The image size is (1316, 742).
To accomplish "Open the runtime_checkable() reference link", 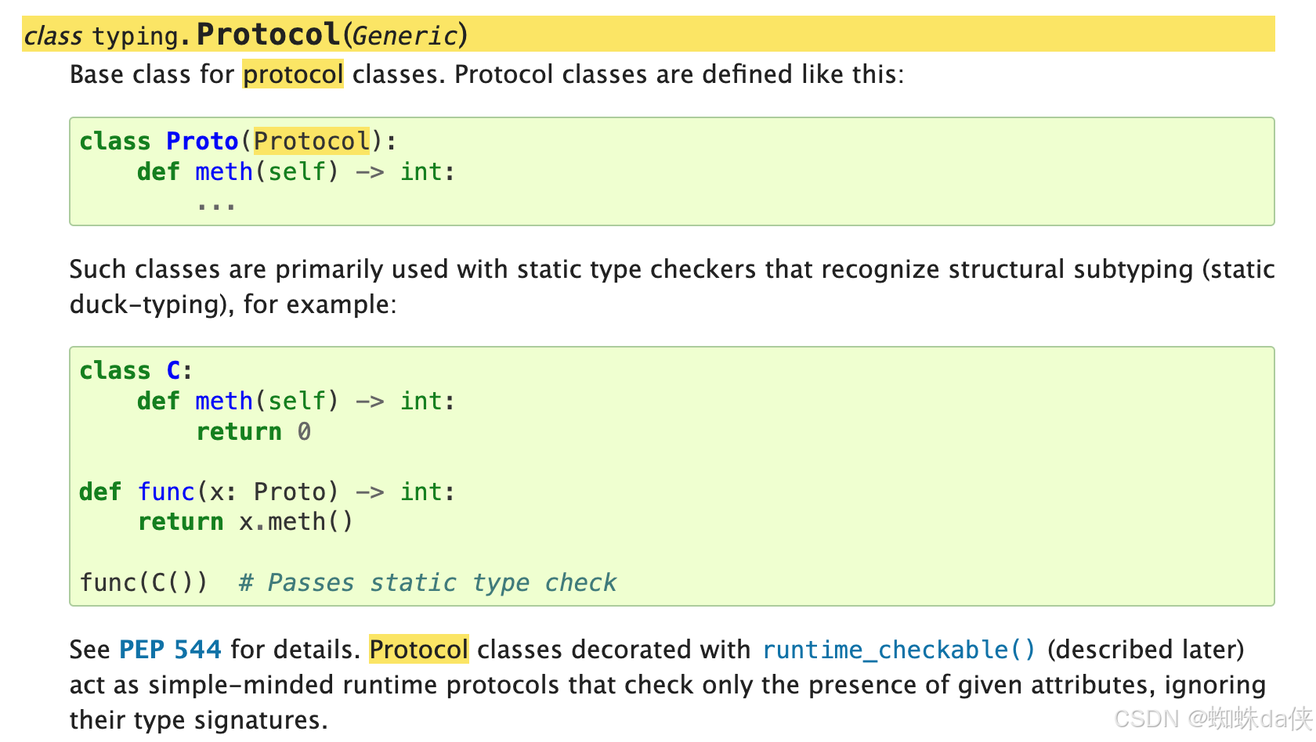I will pyautogui.click(x=898, y=650).
